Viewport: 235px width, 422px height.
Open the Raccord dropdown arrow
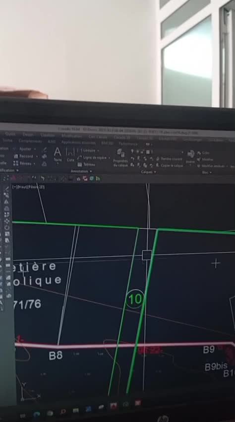[37, 156]
